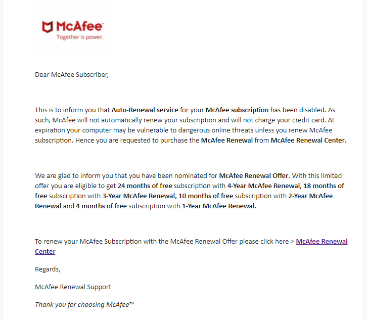The image size is (367, 320).
Task: Click the "McAfee Renewal Support" signature
Action: (x=73, y=287)
